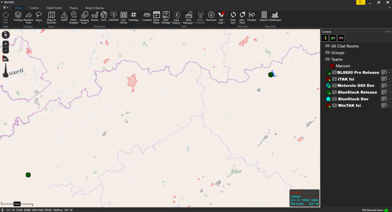Open the Plugins ribbon tab
Screen dimensions: 392x212
tap(73, 8)
